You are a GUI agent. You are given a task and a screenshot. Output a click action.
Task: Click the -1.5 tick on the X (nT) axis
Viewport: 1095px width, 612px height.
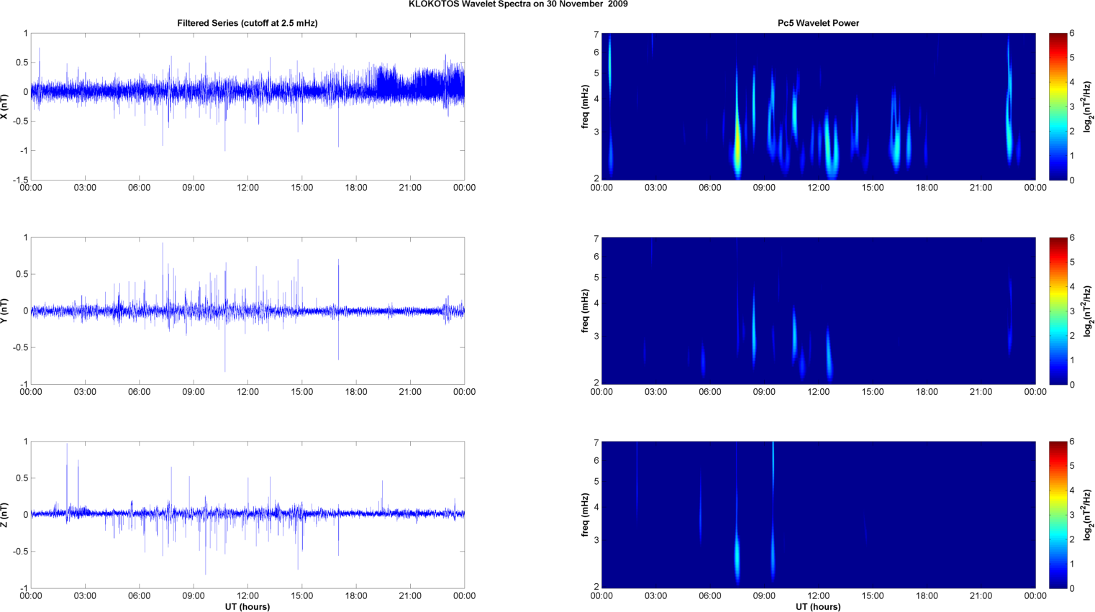[21, 181]
